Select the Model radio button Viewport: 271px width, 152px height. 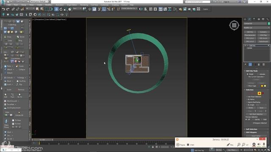pyautogui.click(x=247, y=74)
